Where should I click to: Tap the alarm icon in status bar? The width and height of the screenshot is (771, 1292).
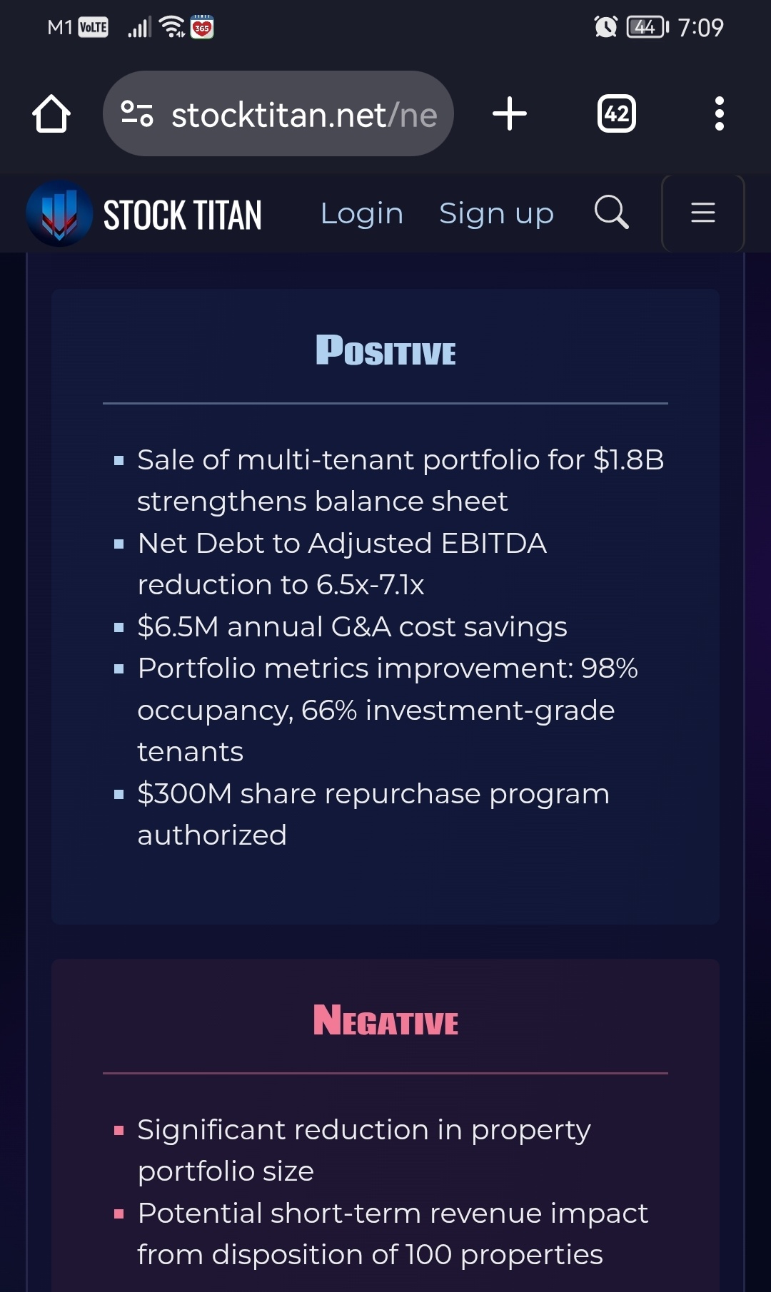[x=605, y=27]
